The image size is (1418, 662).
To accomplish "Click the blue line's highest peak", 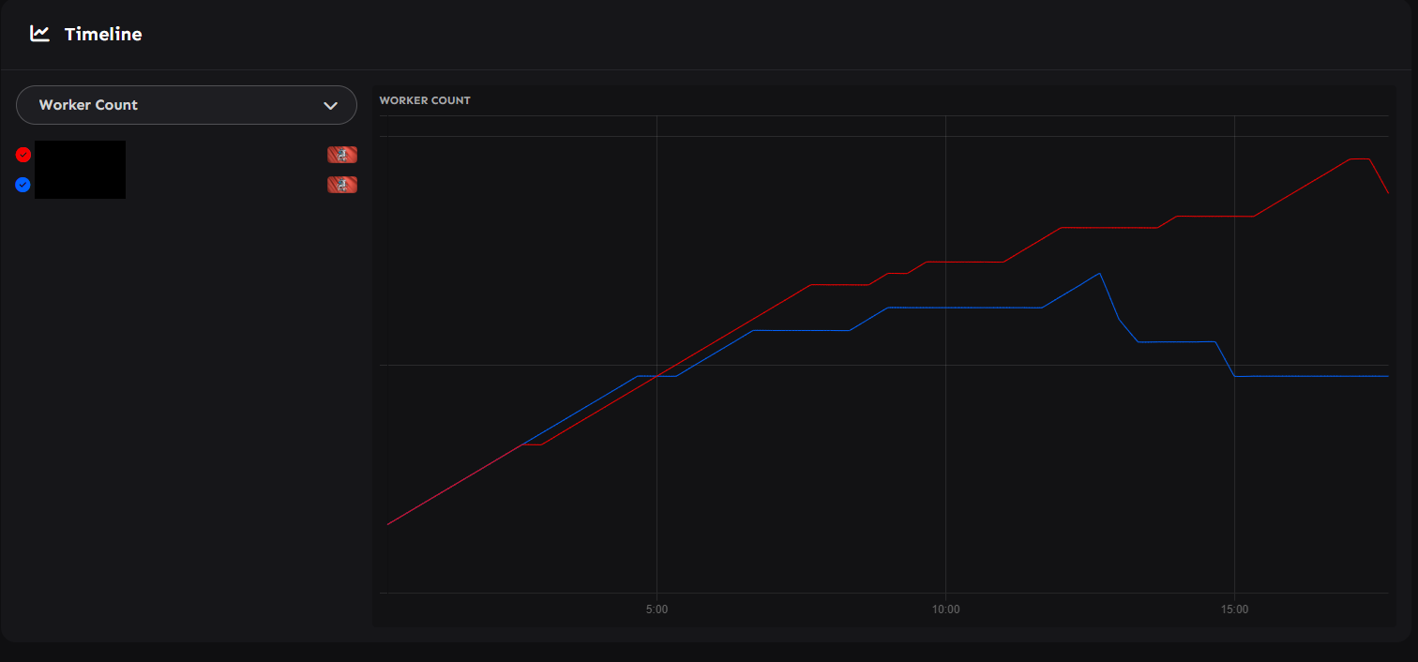I will tap(1099, 274).
